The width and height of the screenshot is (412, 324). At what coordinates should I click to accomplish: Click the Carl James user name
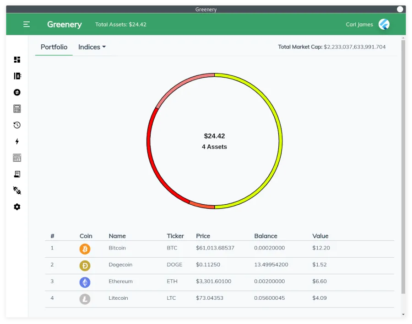pyautogui.click(x=359, y=24)
